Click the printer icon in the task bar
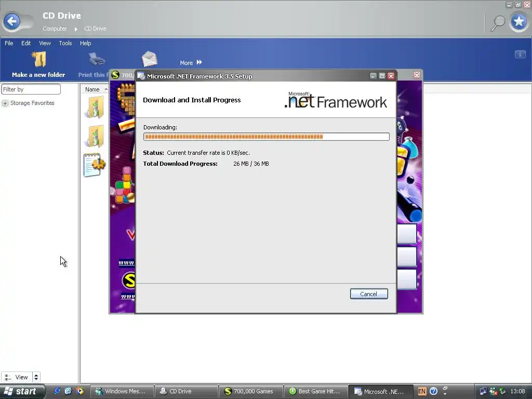This screenshot has height=399, width=532. pos(97,59)
